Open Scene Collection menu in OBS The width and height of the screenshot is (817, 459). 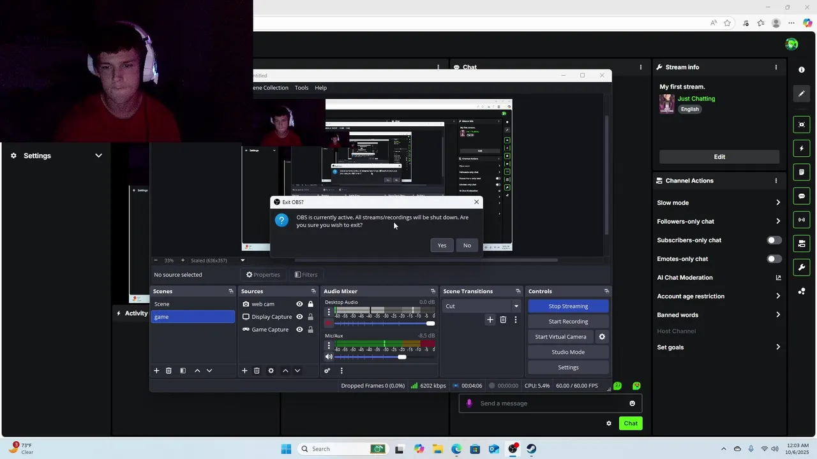(x=271, y=88)
